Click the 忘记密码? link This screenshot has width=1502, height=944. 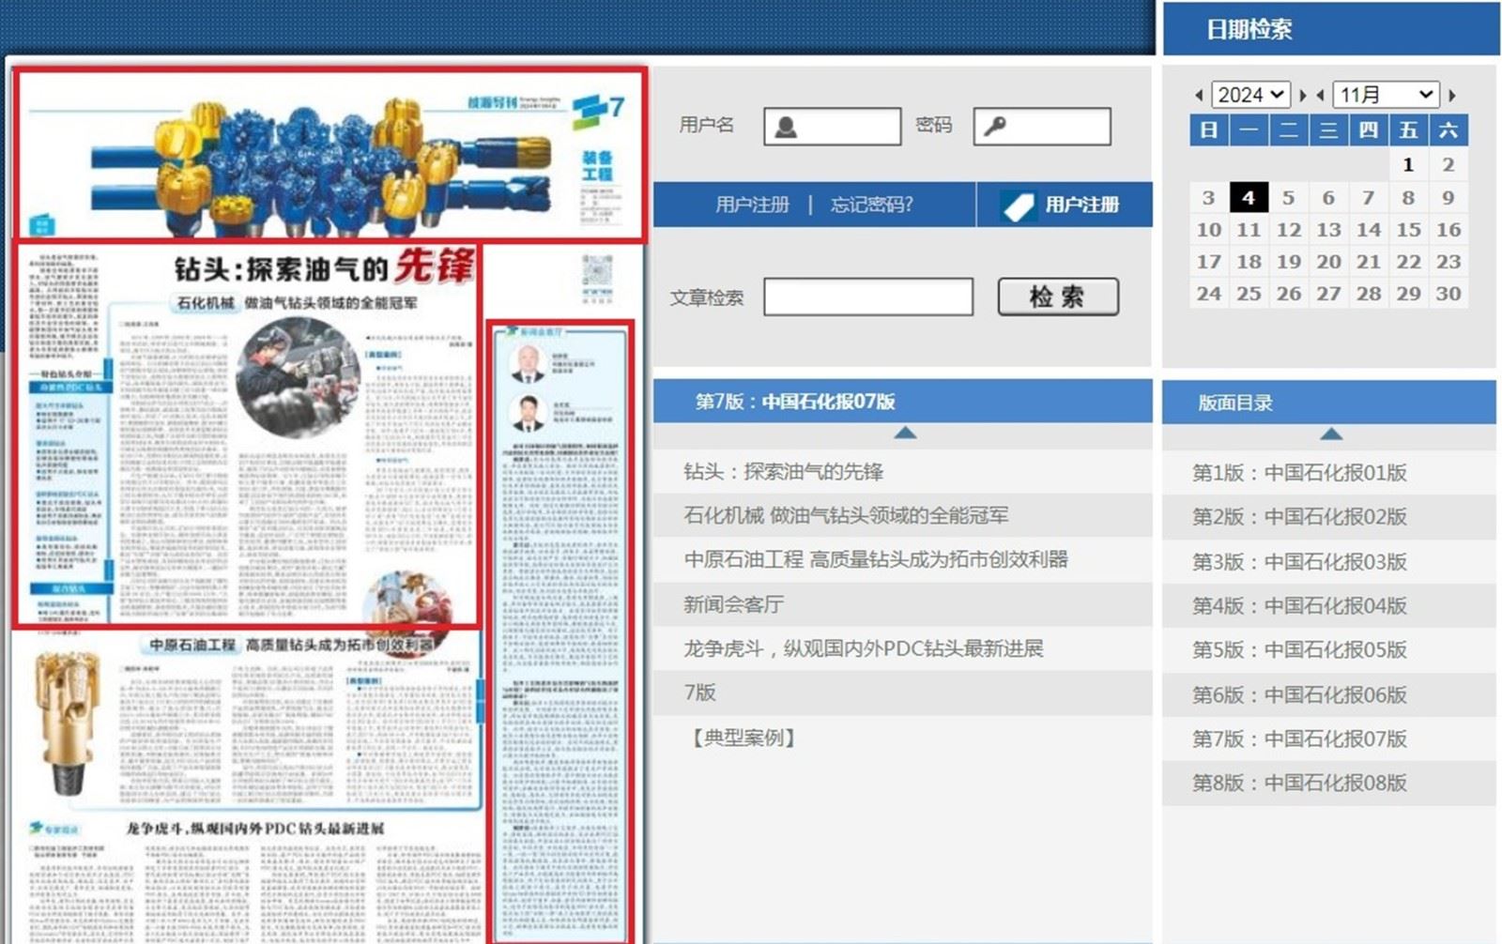coord(871,205)
